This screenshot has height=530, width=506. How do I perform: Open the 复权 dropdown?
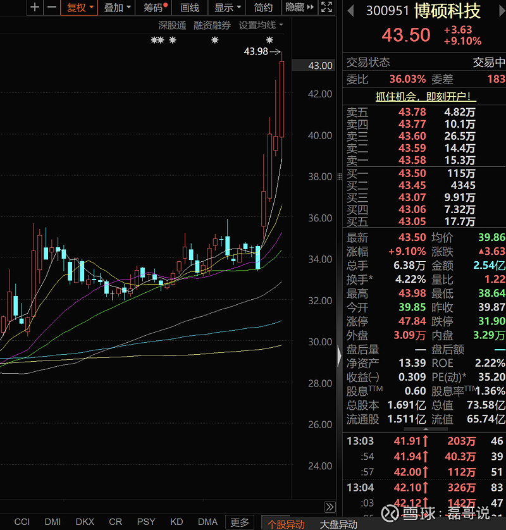80,8
